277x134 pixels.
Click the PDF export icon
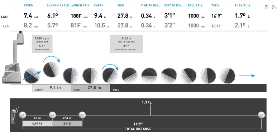pos(267,7)
